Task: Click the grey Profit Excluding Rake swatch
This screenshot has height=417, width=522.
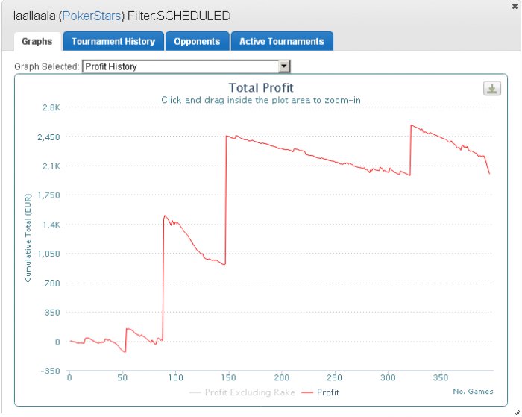Action: coord(195,392)
